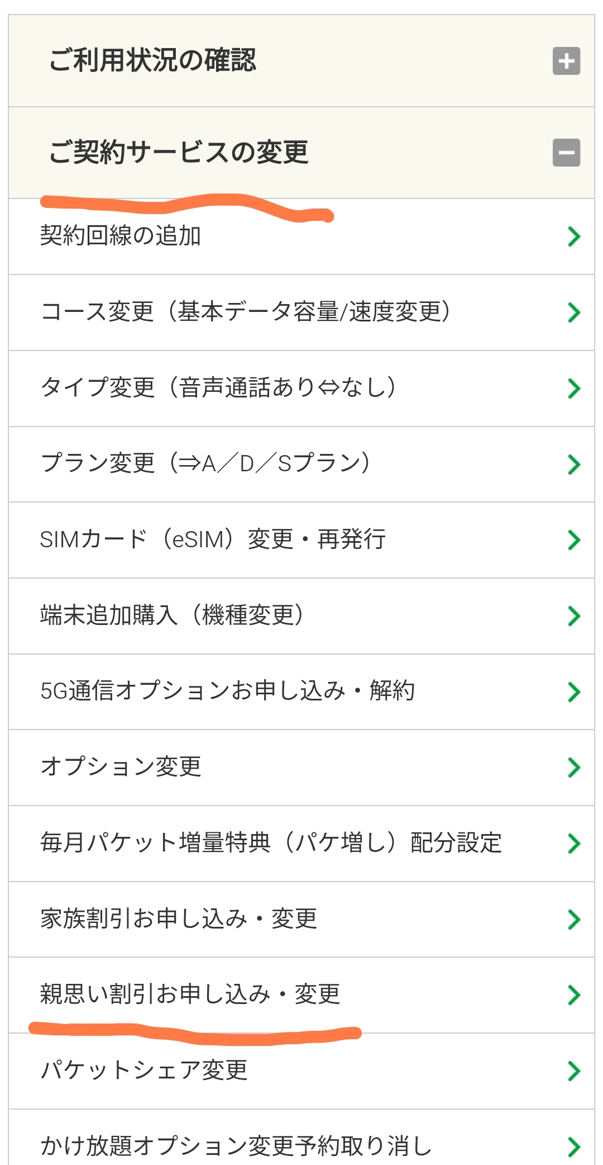Tap the ご契約サービスの変更 section header
Screen dimensions: 603x1165
click(x=179, y=152)
